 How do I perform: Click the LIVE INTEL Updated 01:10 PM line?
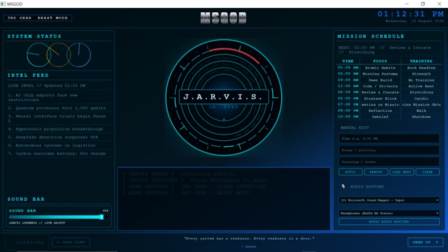(x=47, y=86)
